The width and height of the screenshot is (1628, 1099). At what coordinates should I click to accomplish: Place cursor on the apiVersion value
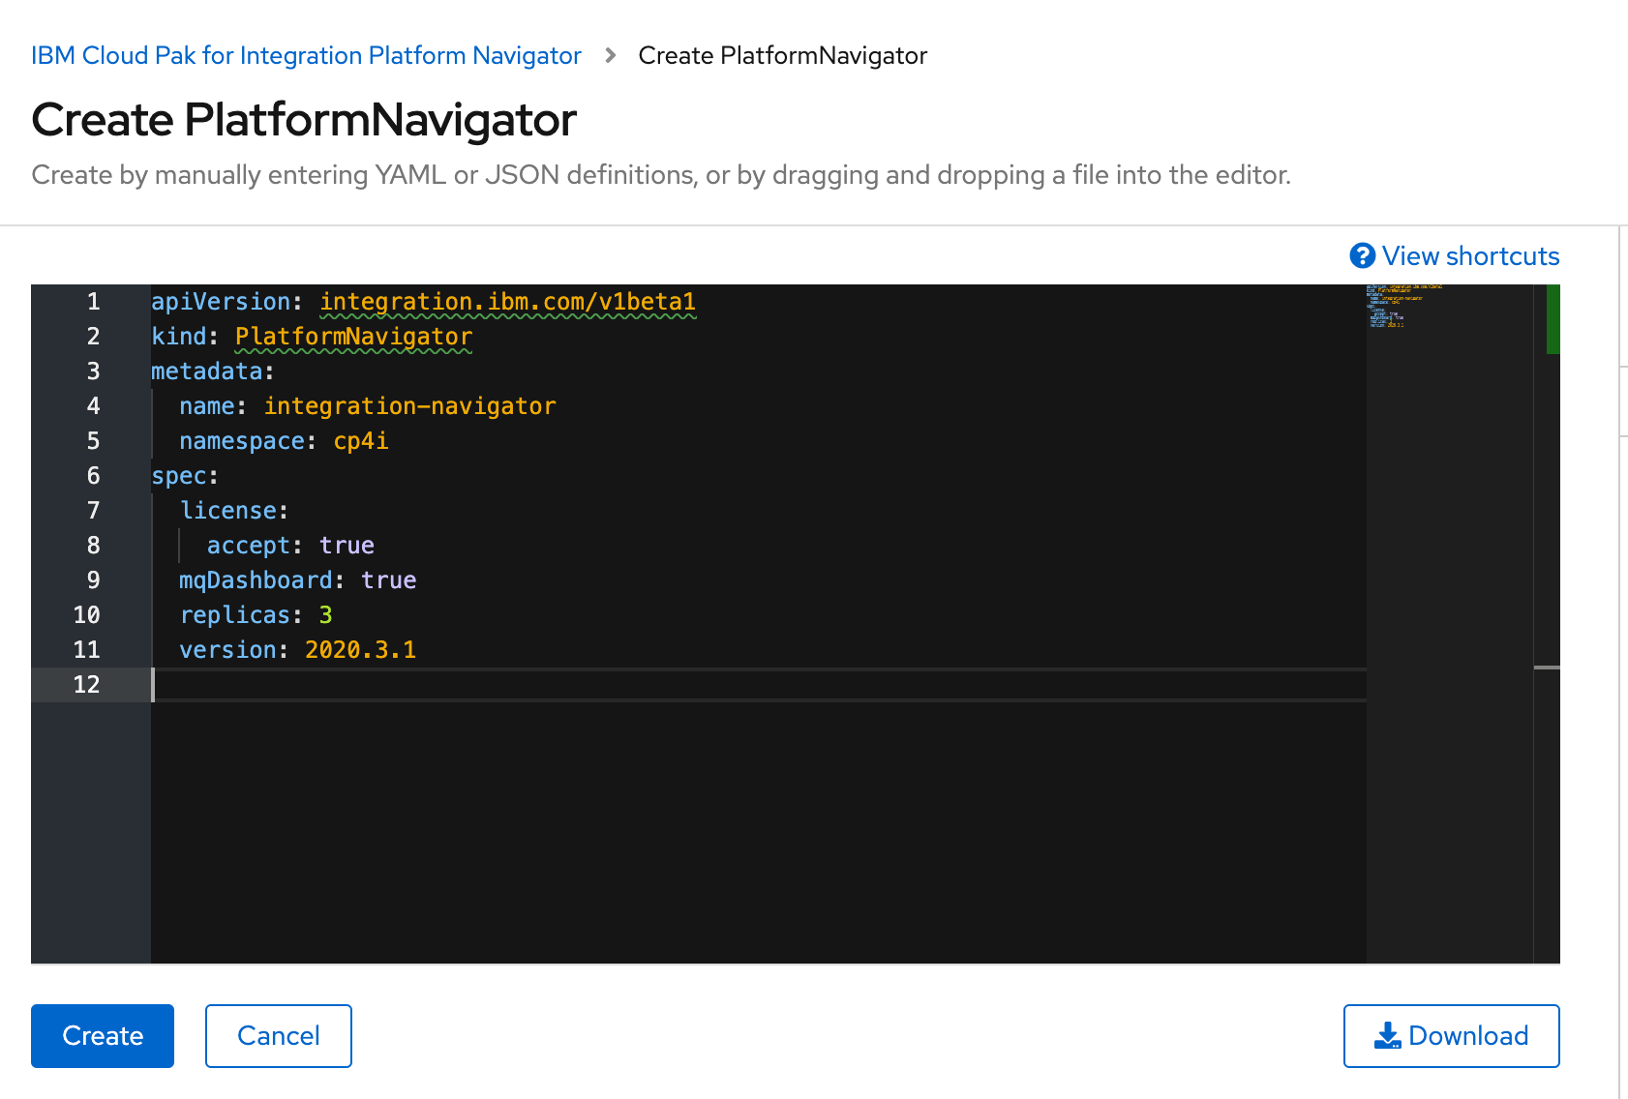click(507, 301)
